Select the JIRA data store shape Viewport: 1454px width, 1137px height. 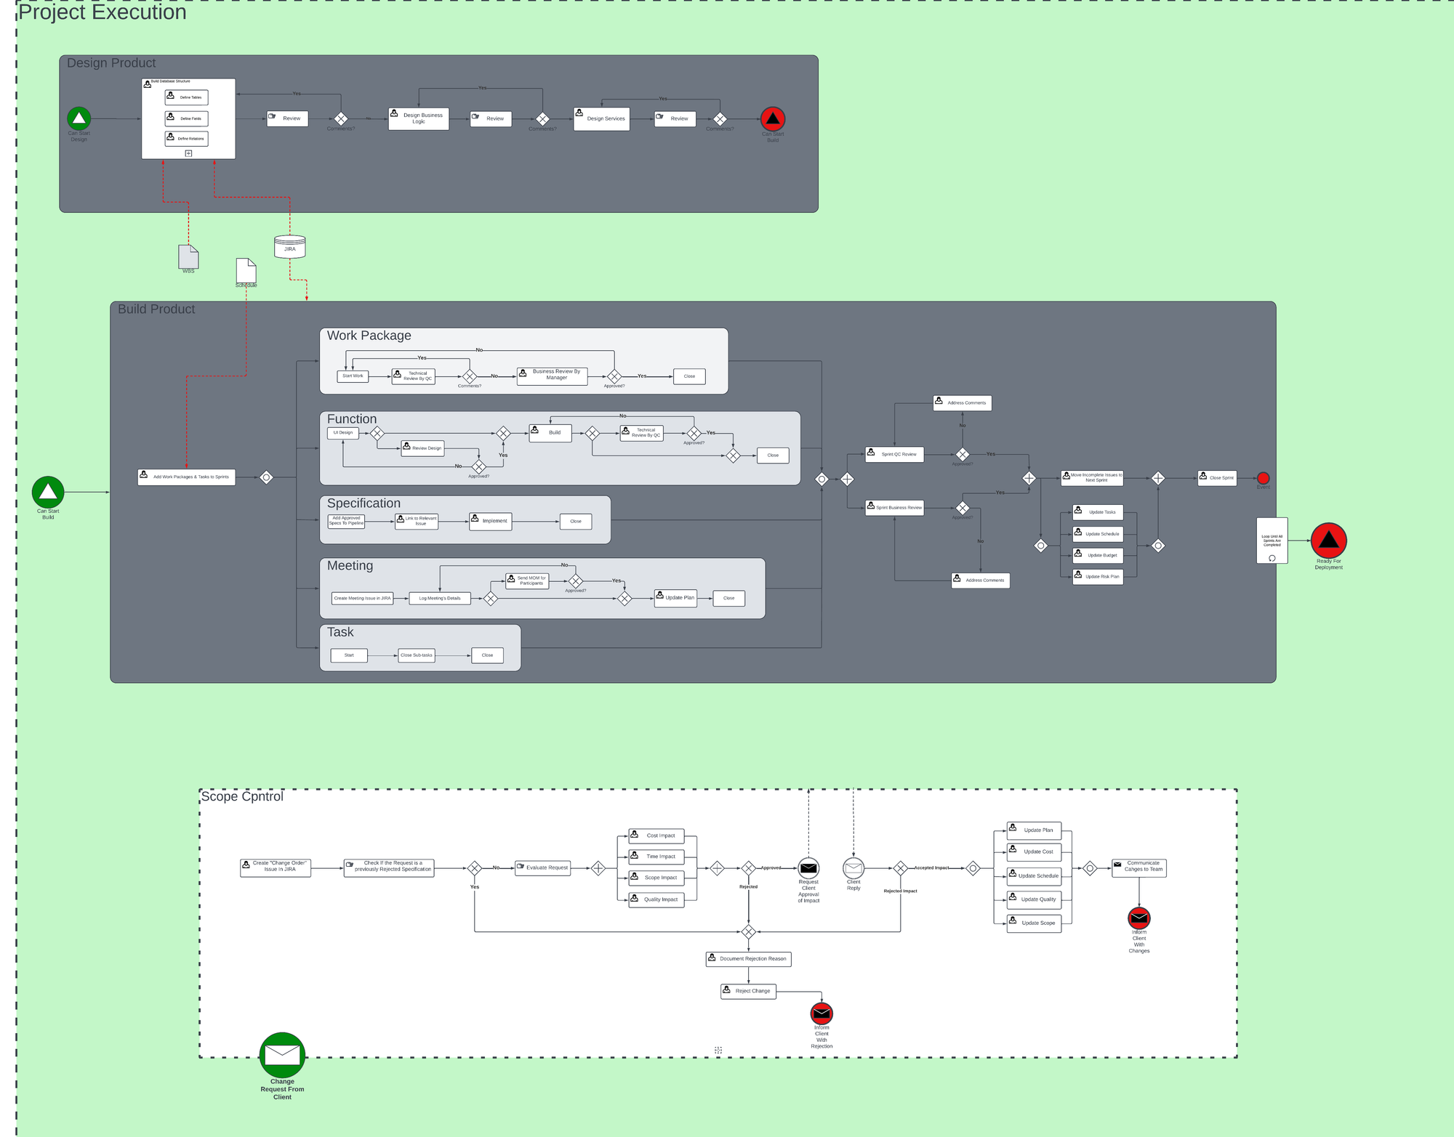[289, 247]
